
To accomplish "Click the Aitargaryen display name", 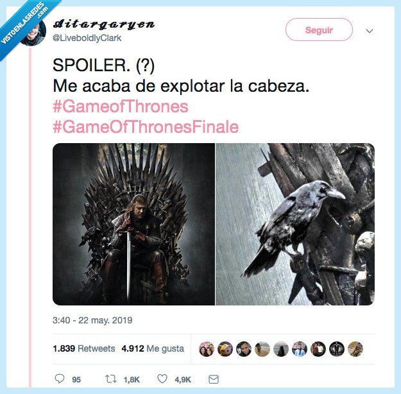I will [x=103, y=24].
